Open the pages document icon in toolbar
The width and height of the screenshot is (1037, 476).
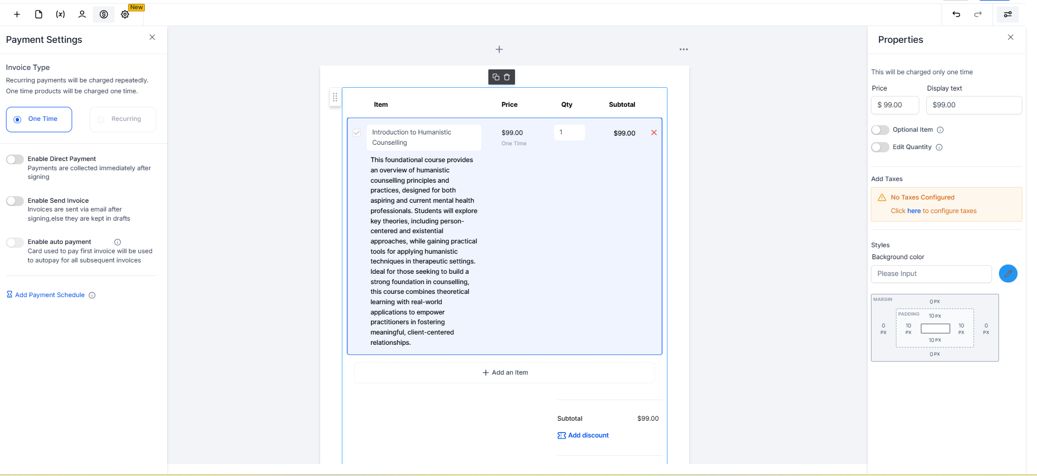point(39,15)
